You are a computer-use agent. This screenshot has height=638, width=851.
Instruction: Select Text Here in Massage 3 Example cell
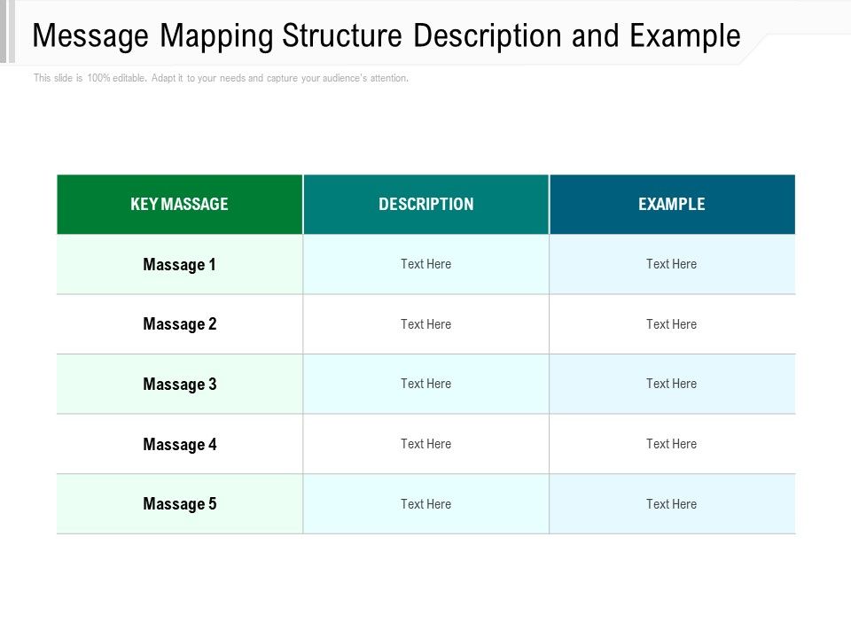click(671, 384)
